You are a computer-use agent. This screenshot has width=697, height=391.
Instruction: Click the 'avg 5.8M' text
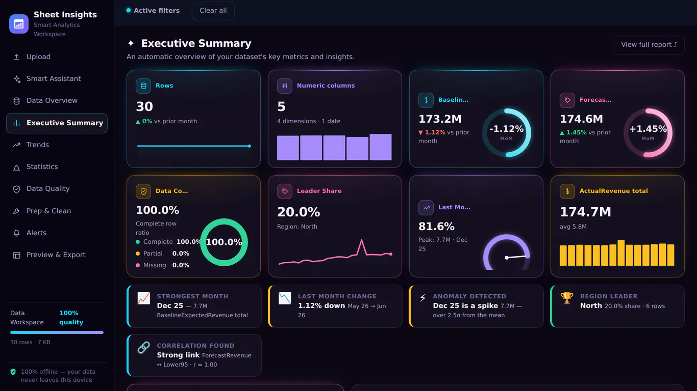573,227
